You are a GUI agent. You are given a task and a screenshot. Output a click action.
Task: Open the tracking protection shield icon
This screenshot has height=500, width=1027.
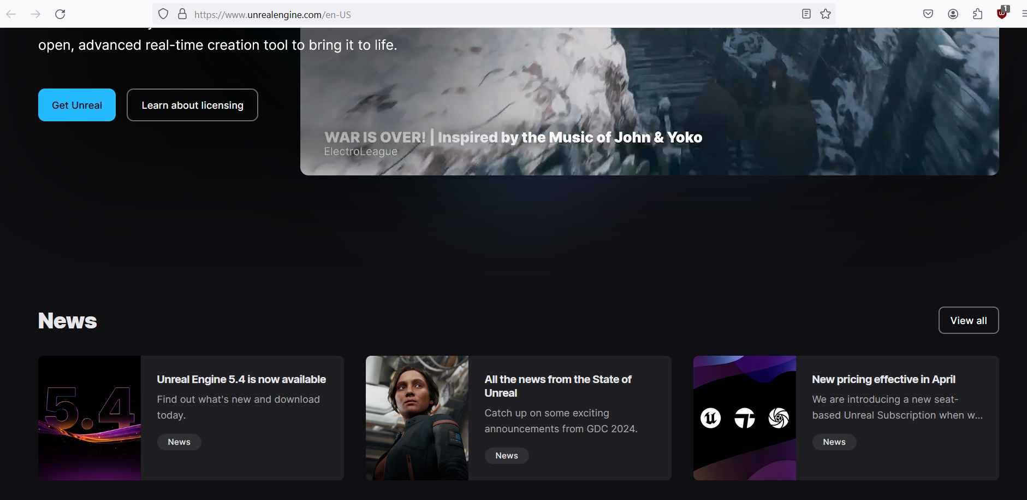coord(163,14)
